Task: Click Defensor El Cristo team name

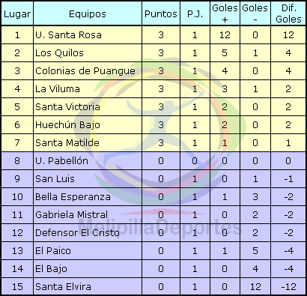Action: point(77,233)
